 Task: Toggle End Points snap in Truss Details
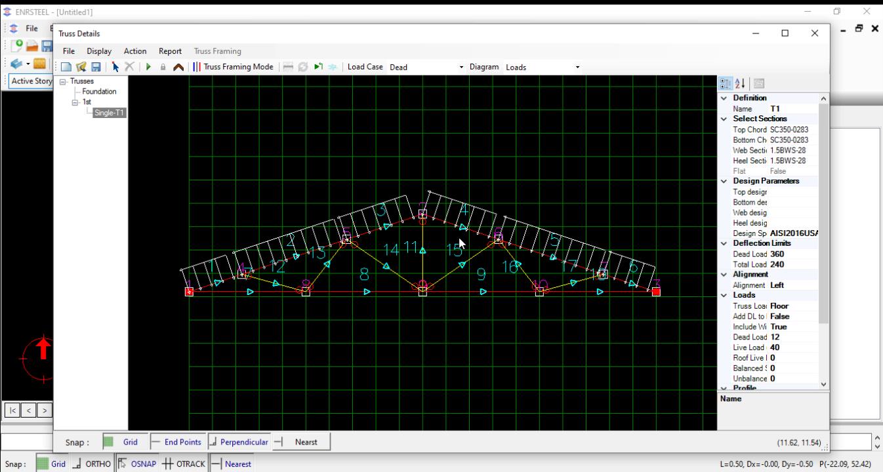[177, 442]
